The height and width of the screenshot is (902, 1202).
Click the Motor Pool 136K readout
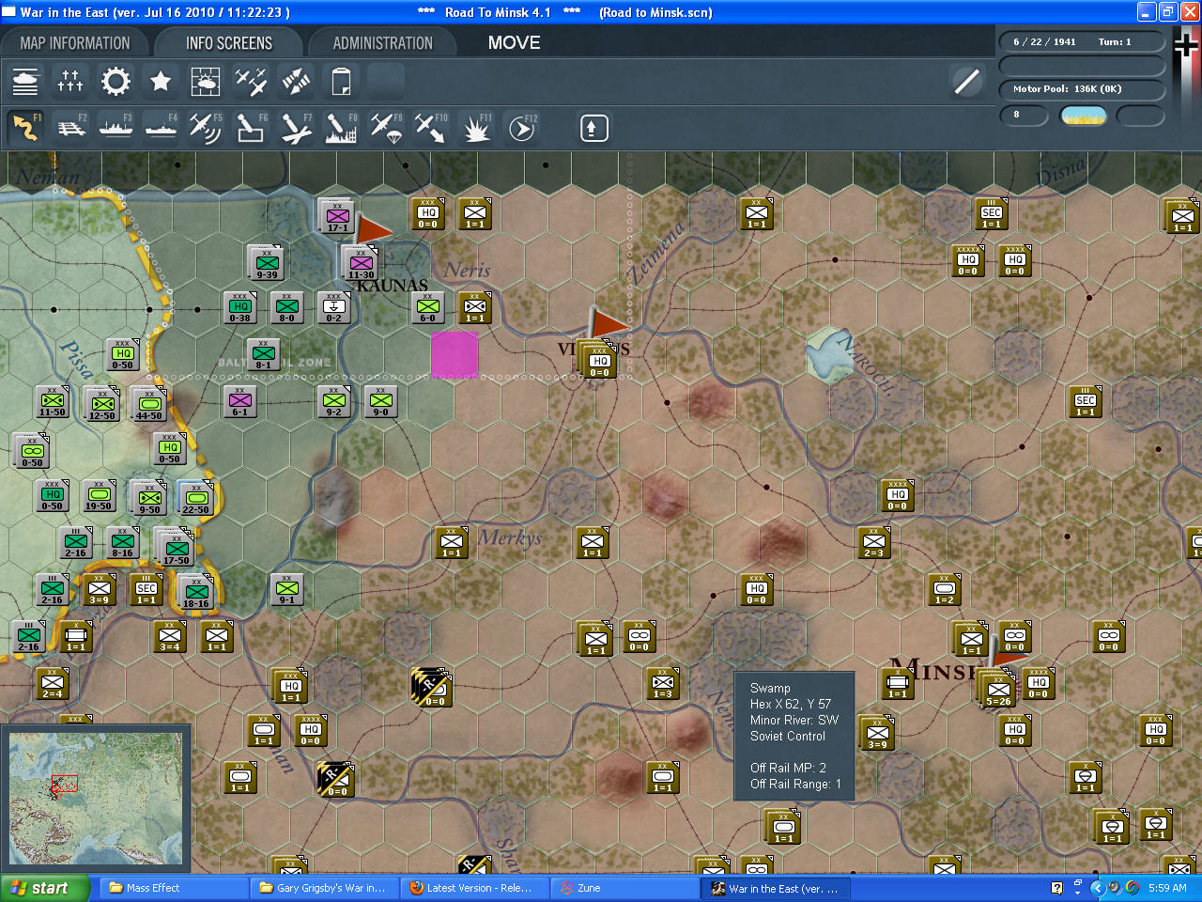pos(1081,89)
